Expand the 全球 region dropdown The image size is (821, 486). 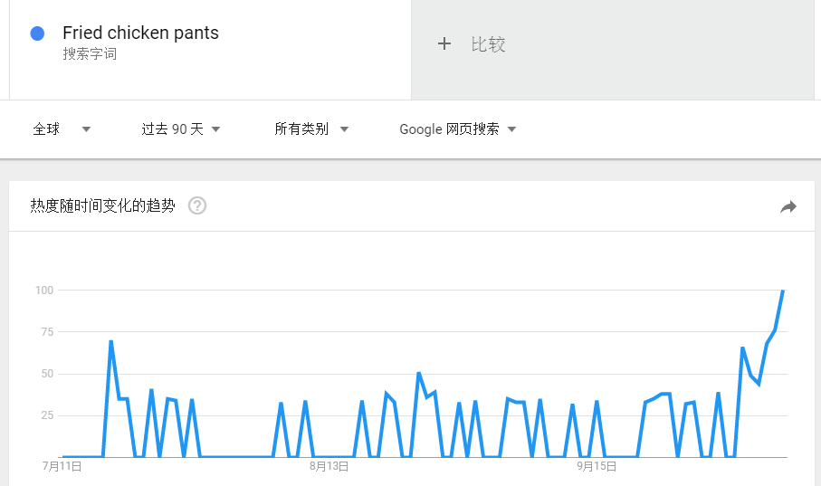tap(62, 129)
